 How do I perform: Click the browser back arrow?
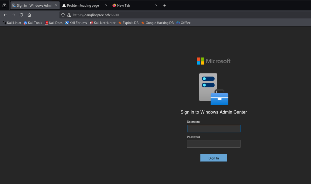[5, 15]
